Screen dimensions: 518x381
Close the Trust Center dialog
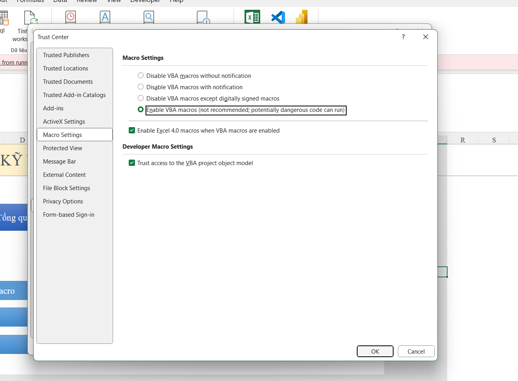pos(426,37)
